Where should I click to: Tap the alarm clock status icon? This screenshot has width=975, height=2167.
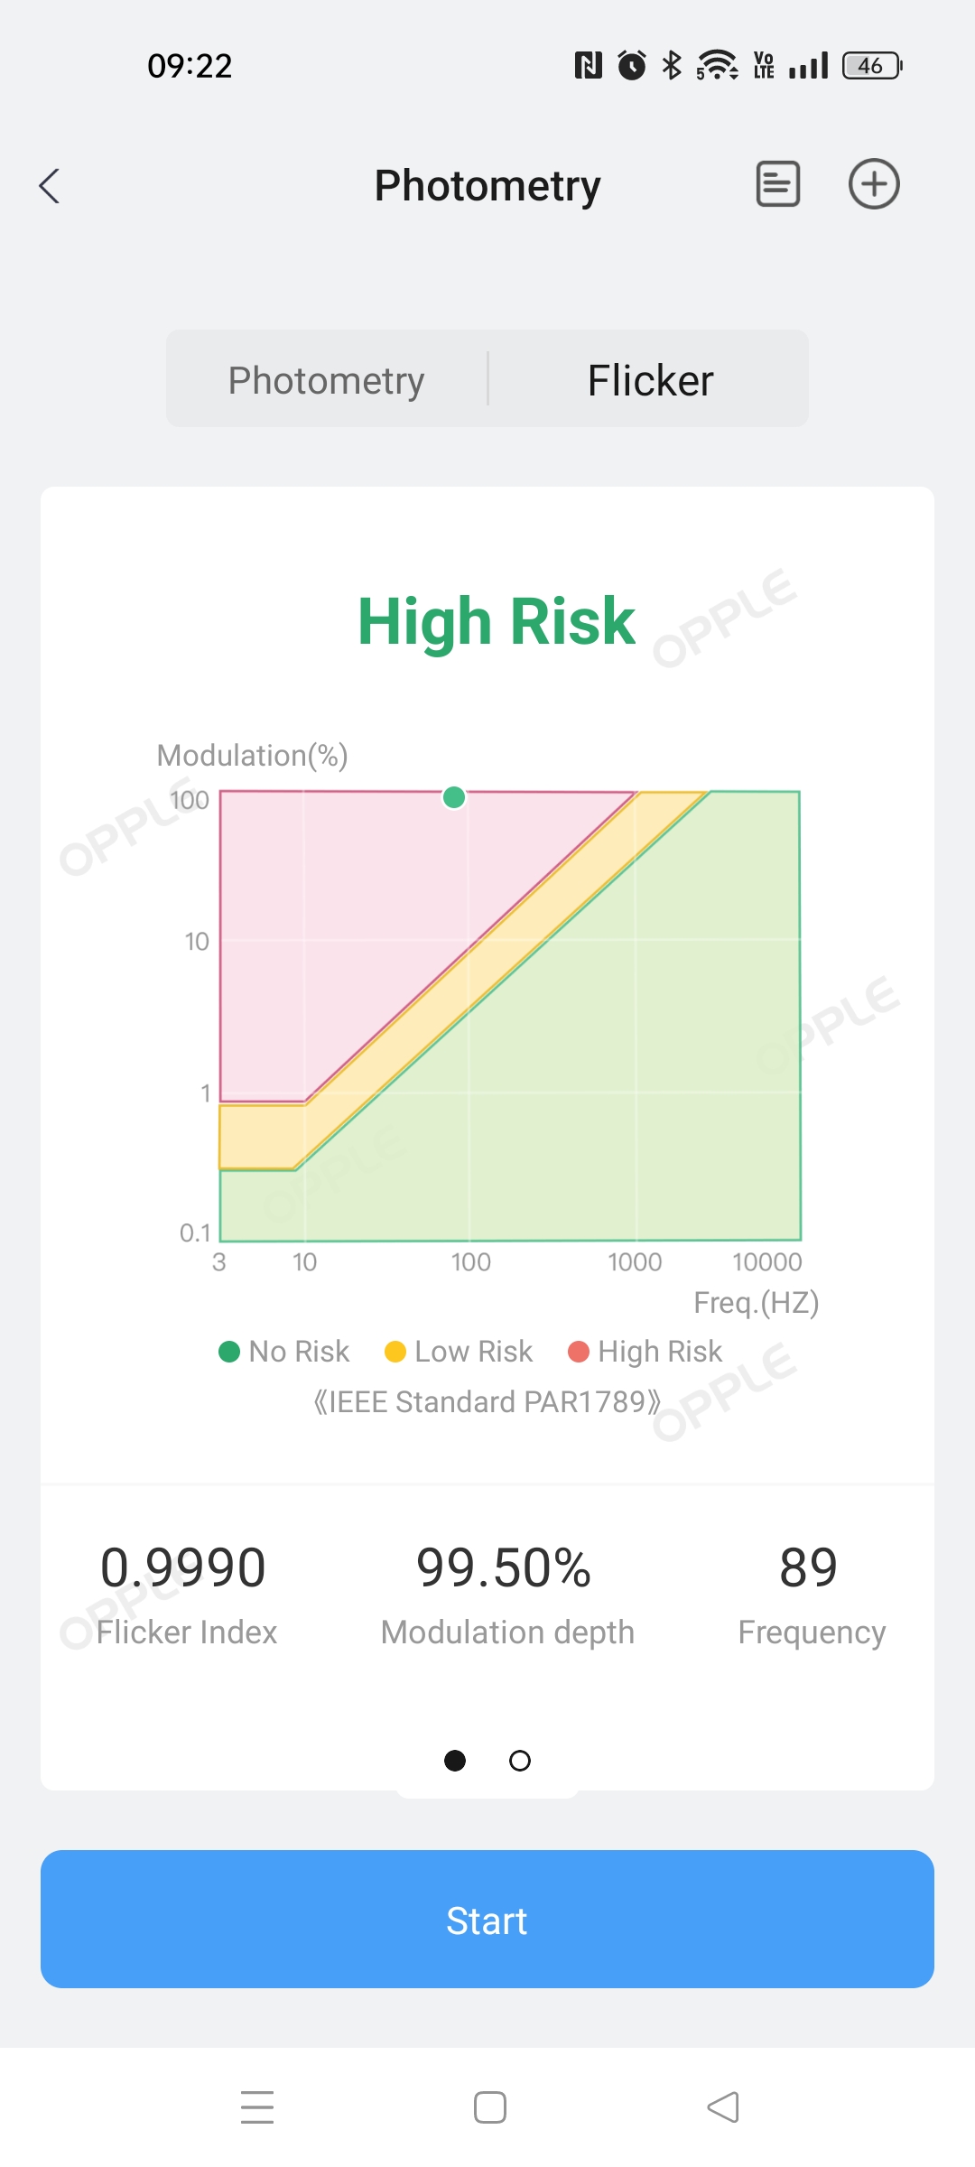click(632, 65)
